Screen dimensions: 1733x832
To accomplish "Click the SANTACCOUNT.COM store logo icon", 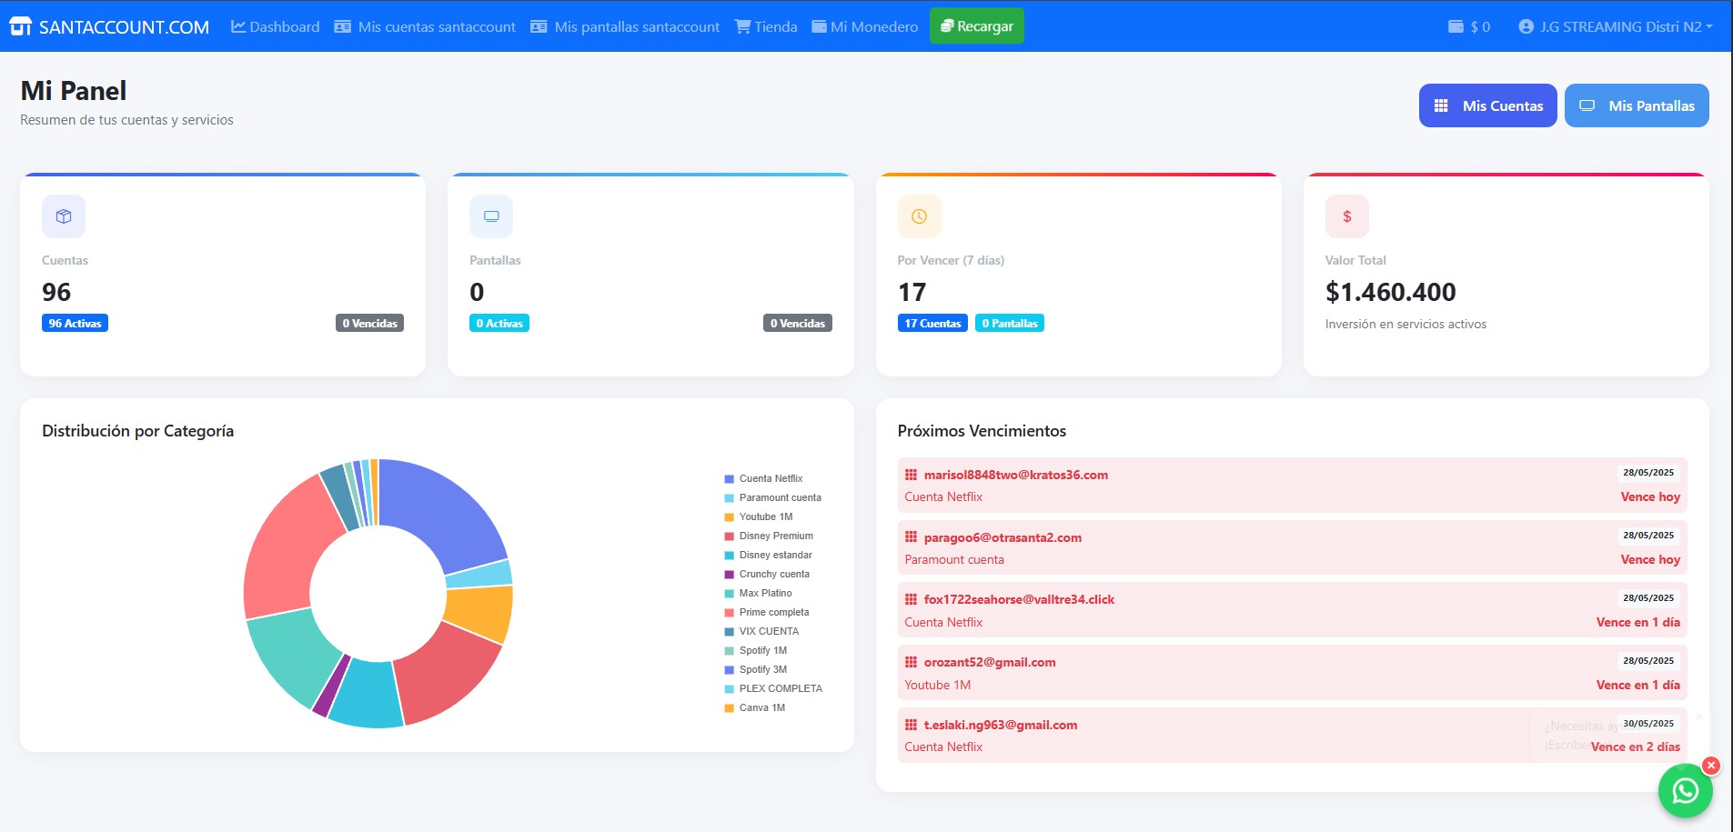I will point(20,27).
